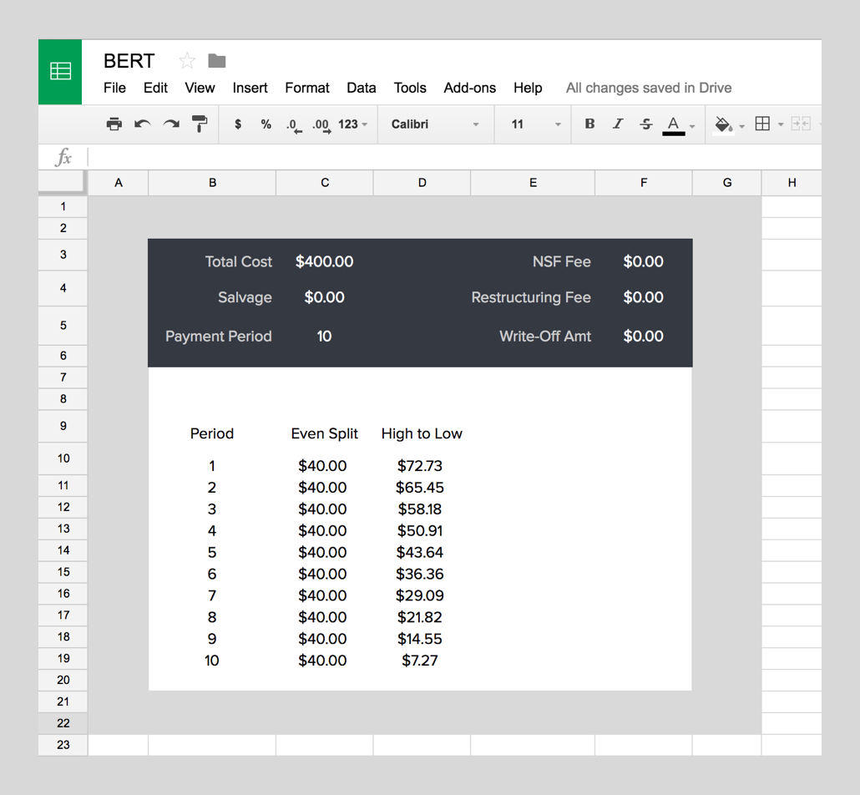Open font size 11 dropdown
This screenshot has height=795, width=860.
(x=536, y=124)
